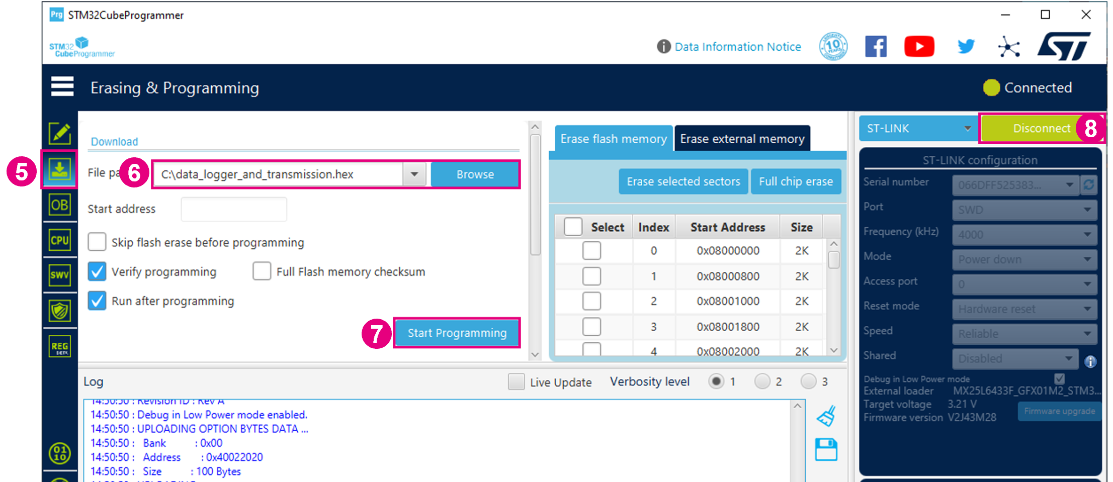
Task: Open the Shared Disabled dropdown
Action: click(1016, 358)
